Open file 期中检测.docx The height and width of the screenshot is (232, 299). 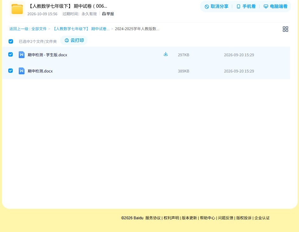(40, 71)
